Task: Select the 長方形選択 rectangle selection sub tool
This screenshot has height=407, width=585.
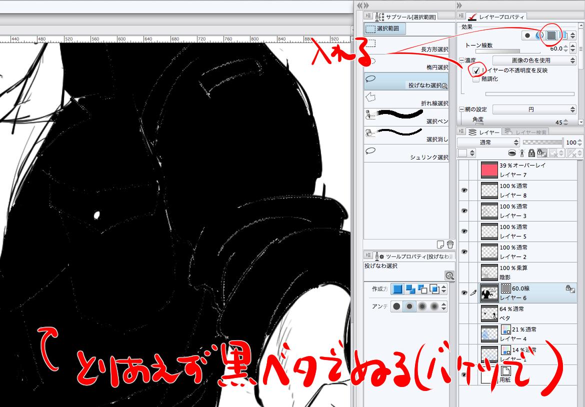Action: (406, 45)
